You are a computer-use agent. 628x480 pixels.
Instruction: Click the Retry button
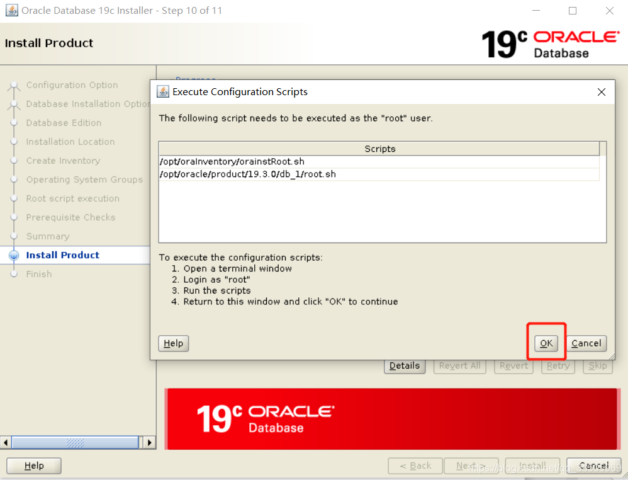point(558,366)
